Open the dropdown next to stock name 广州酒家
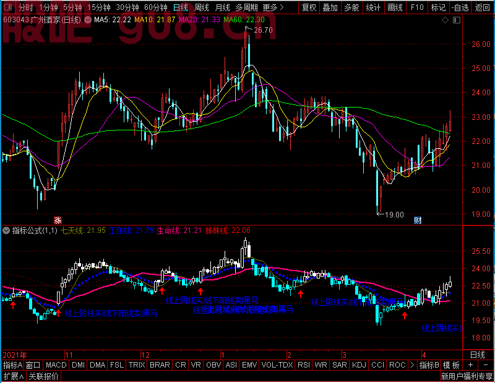Viewport: 495px width, 383px height. pyautogui.click(x=88, y=20)
